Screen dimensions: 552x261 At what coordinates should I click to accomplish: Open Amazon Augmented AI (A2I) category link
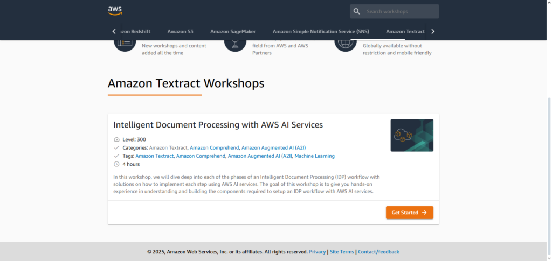coord(273,148)
